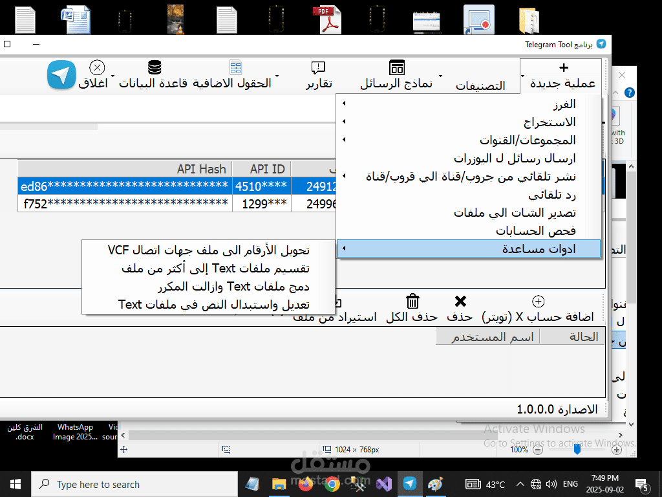Click zoom in plus button in Paint
662x497 pixels.
617,450
